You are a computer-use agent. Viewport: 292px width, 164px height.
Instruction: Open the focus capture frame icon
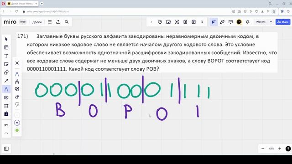pos(177,22)
